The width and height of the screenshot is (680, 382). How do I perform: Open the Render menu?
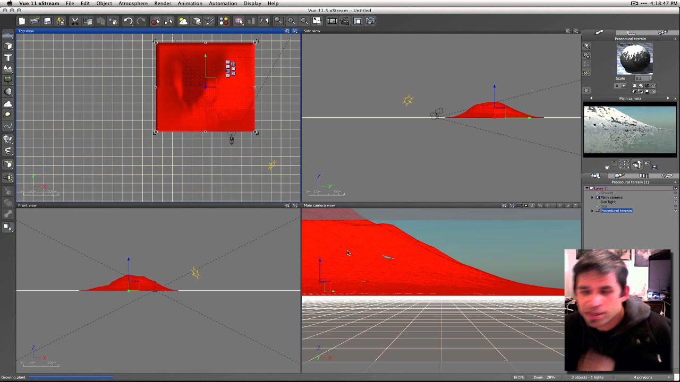click(x=163, y=4)
